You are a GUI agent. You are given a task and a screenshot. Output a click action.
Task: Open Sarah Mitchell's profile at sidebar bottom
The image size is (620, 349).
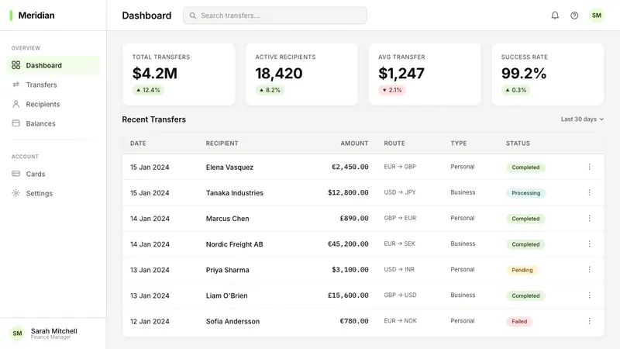click(x=53, y=333)
